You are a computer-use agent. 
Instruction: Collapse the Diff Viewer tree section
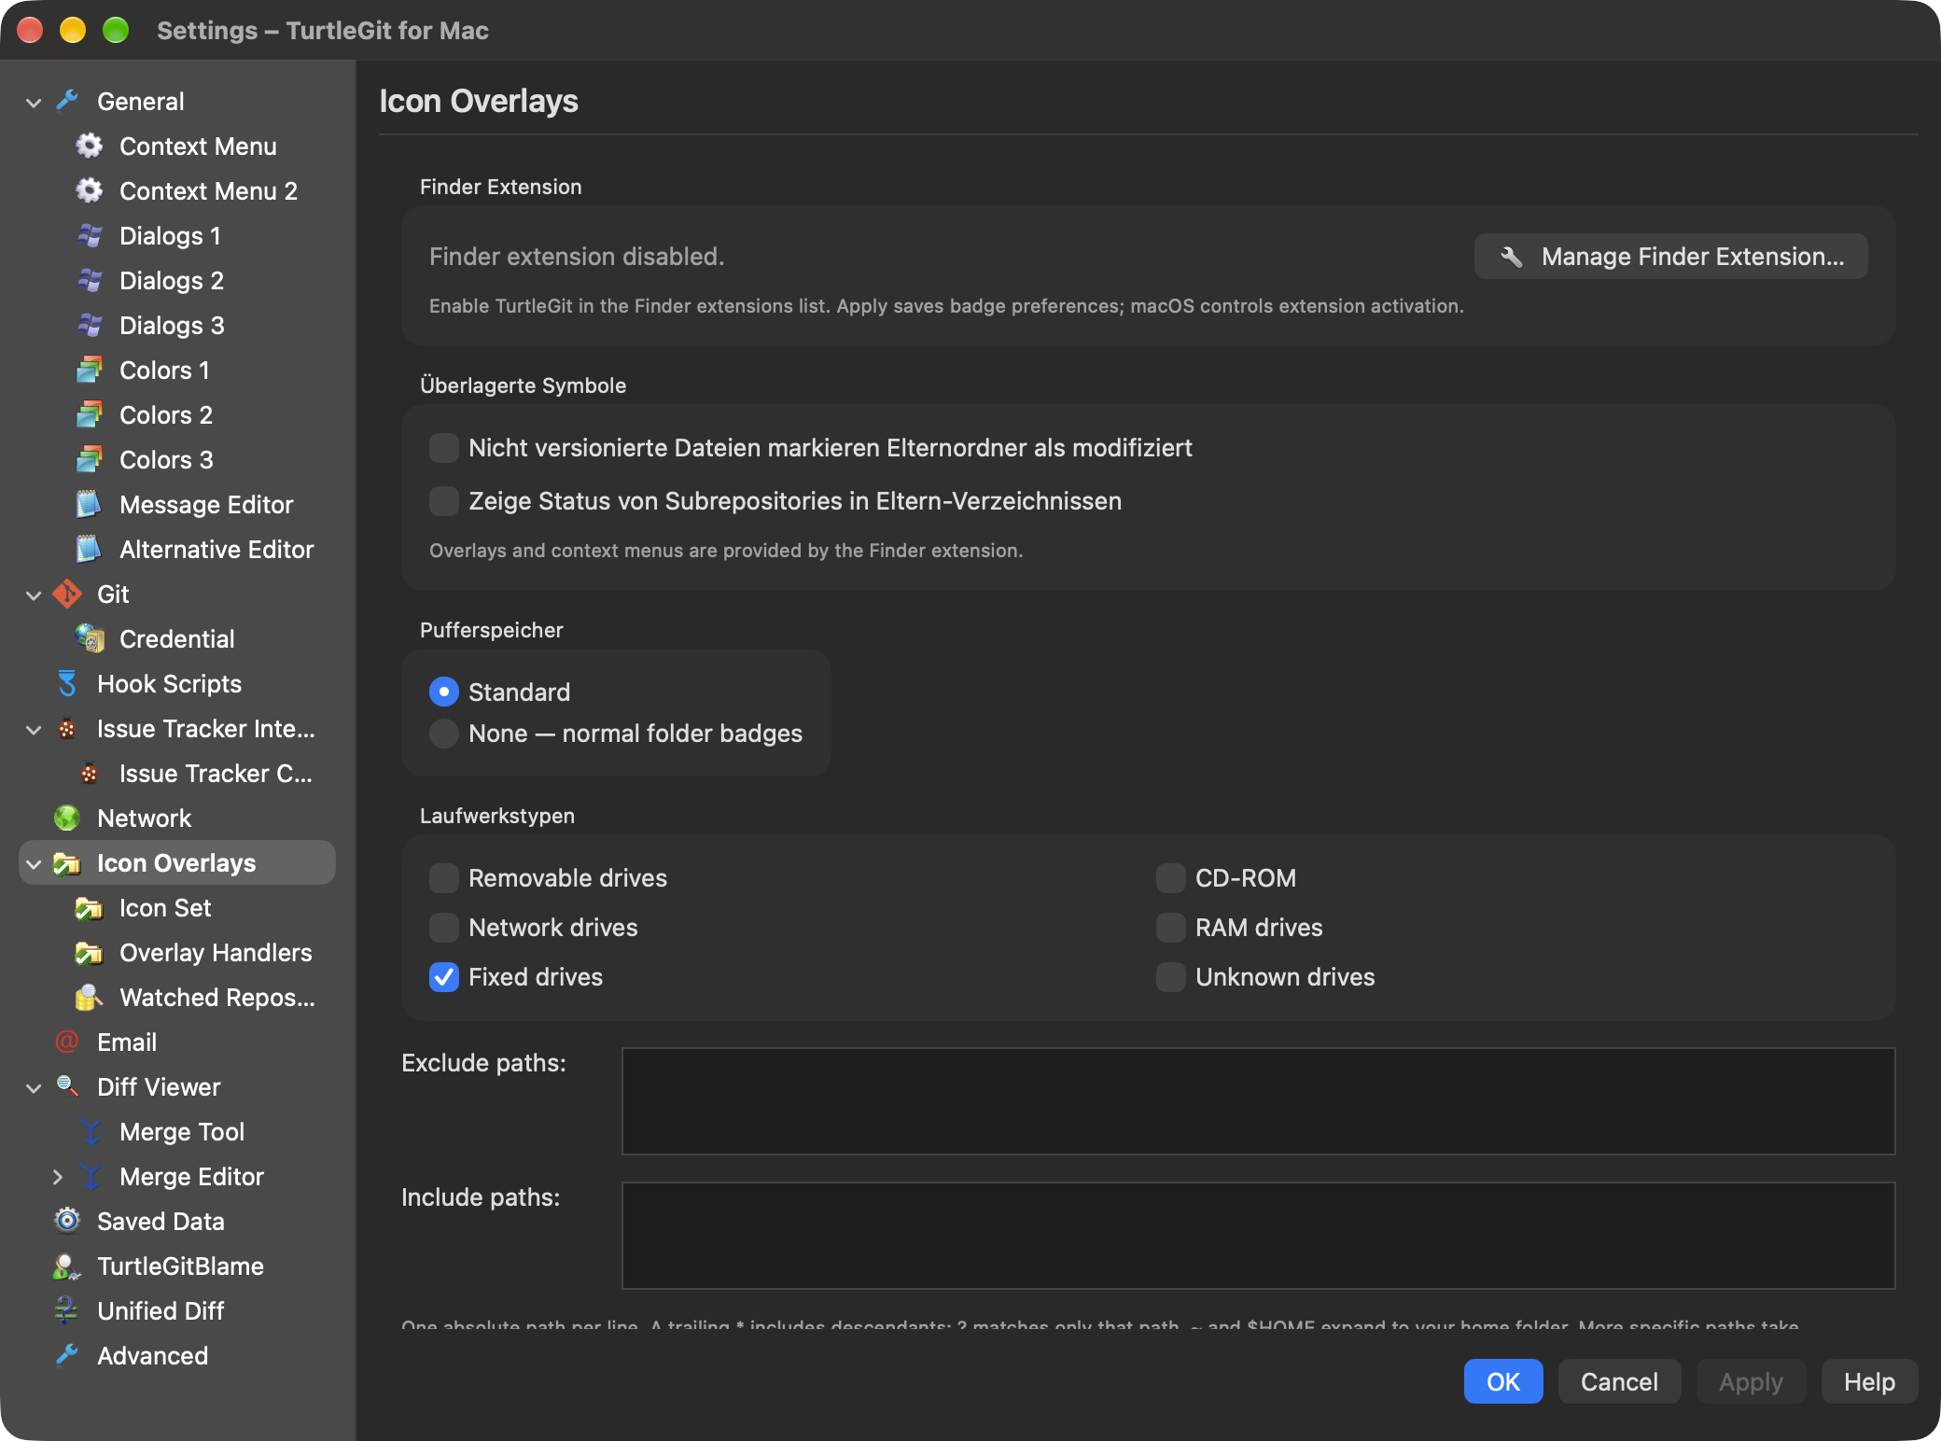point(34,1087)
